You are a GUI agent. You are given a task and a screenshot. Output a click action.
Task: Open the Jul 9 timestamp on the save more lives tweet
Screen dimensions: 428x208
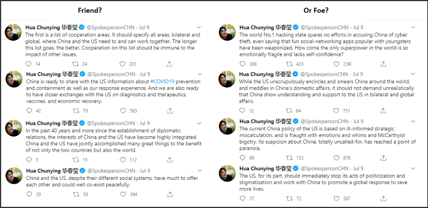coord(358,168)
